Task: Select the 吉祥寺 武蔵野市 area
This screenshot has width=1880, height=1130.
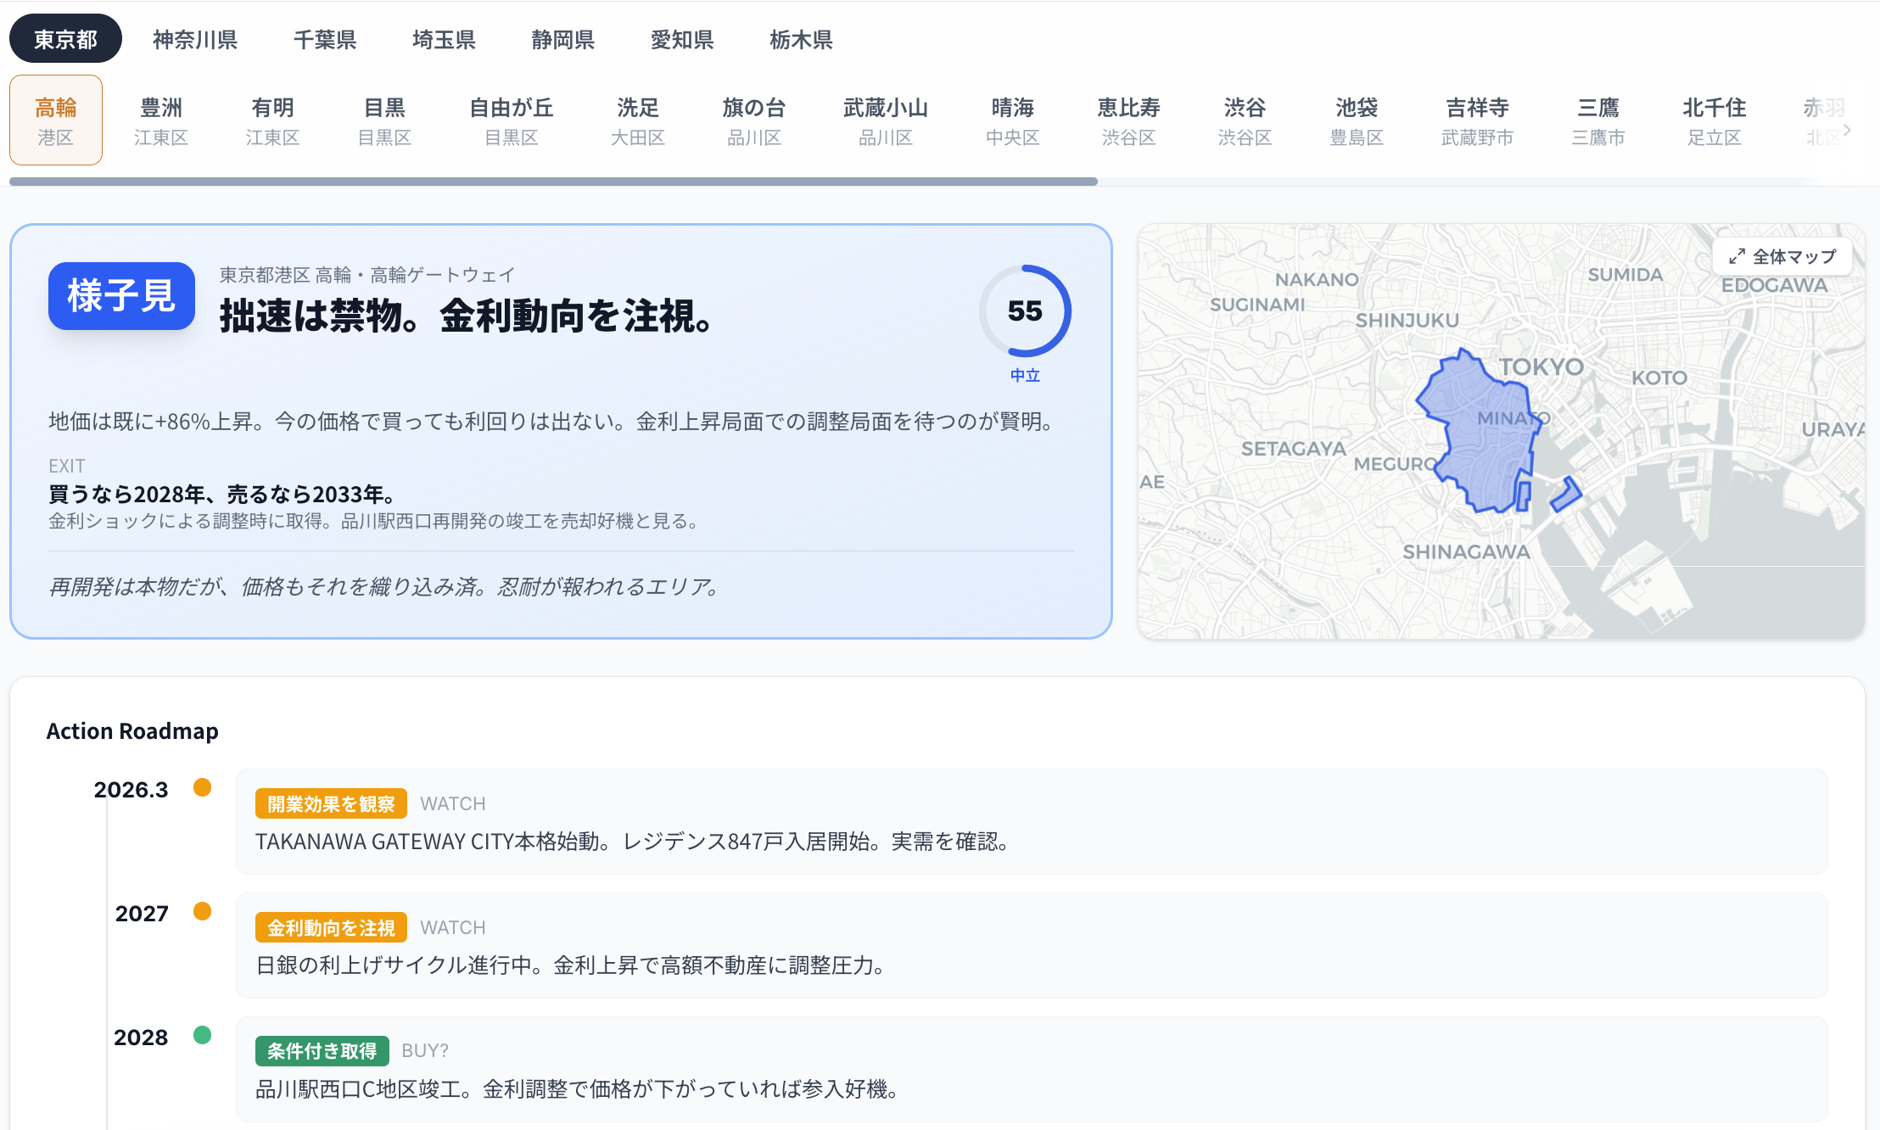Action: pyautogui.click(x=1478, y=120)
